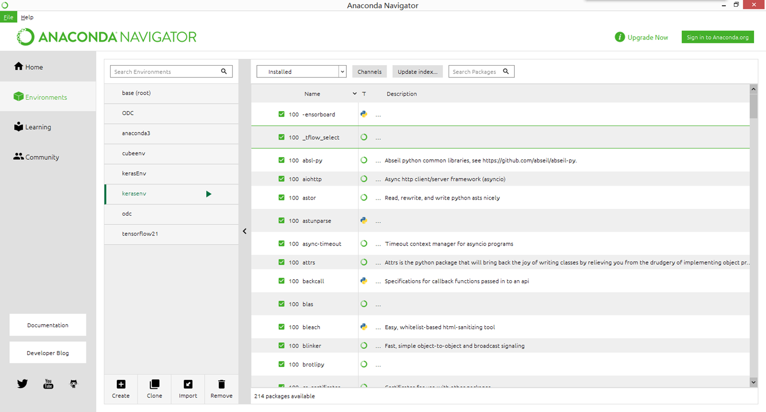The height and width of the screenshot is (412, 766).
Task: Click conda type icon for astor
Action: (364, 197)
